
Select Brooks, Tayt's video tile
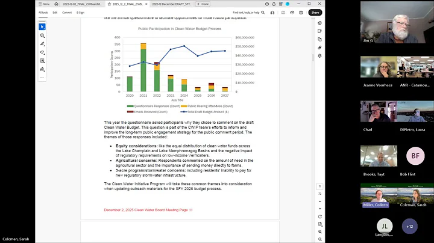coord(379,156)
